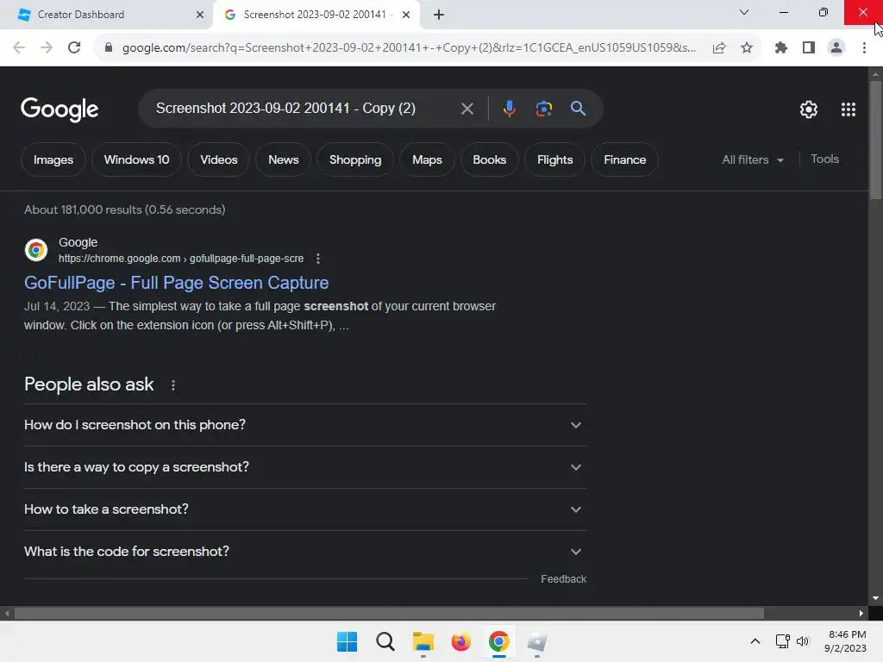The width and height of the screenshot is (883, 662).
Task: Open the Chrome side panel
Action: coord(809,48)
